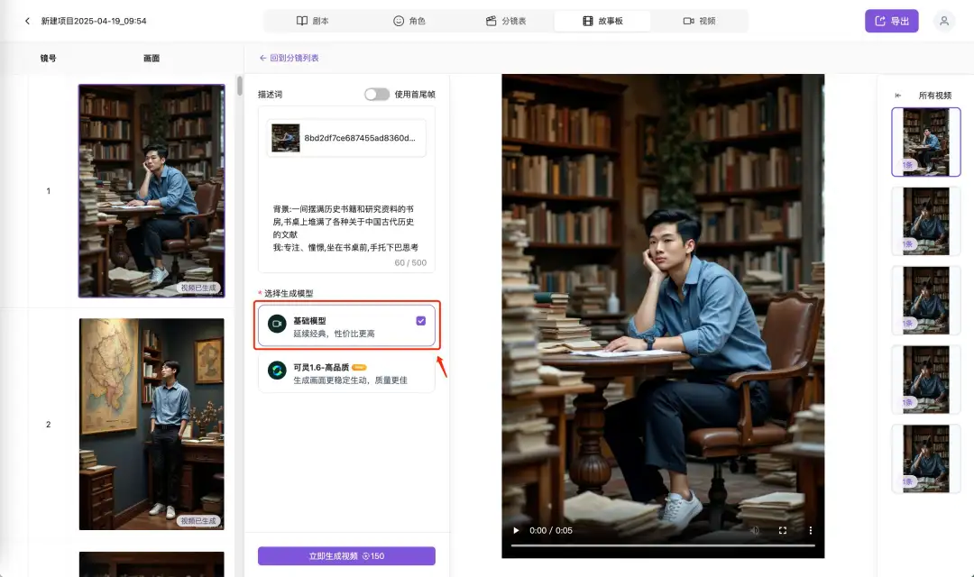Click into the description text area
This screenshot has width=974, height=577.
click(x=346, y=227)
